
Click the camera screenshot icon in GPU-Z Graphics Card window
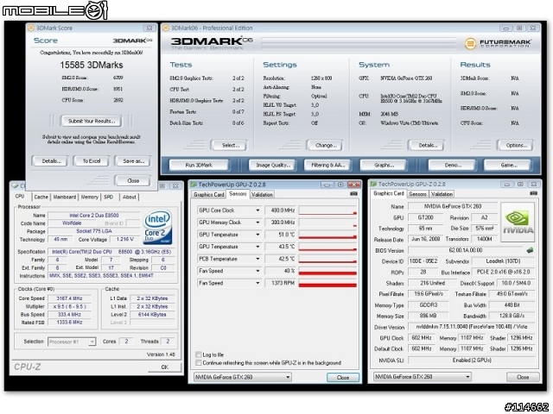click(534, 193)
